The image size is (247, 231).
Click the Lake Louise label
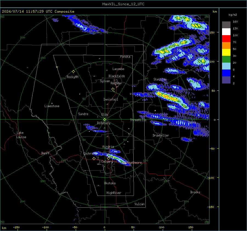point(21,135)
